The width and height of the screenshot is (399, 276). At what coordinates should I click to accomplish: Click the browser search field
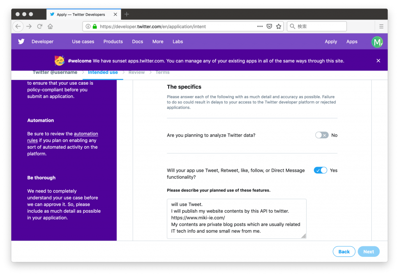[x=320, y=27]
